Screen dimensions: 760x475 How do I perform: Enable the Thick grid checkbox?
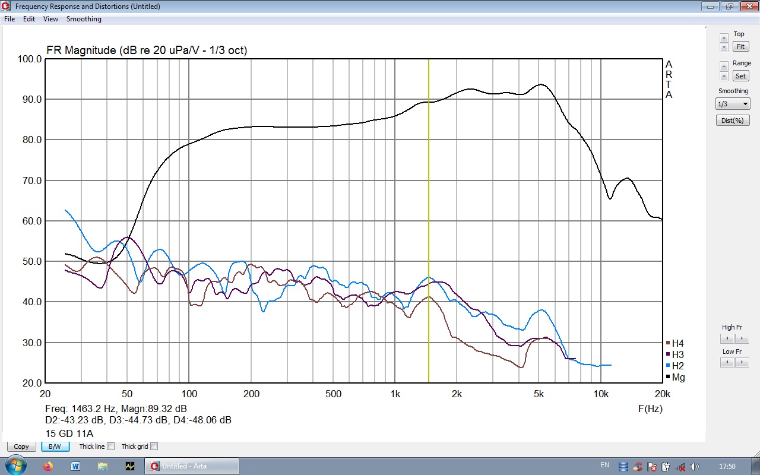[x=154, y=446]
